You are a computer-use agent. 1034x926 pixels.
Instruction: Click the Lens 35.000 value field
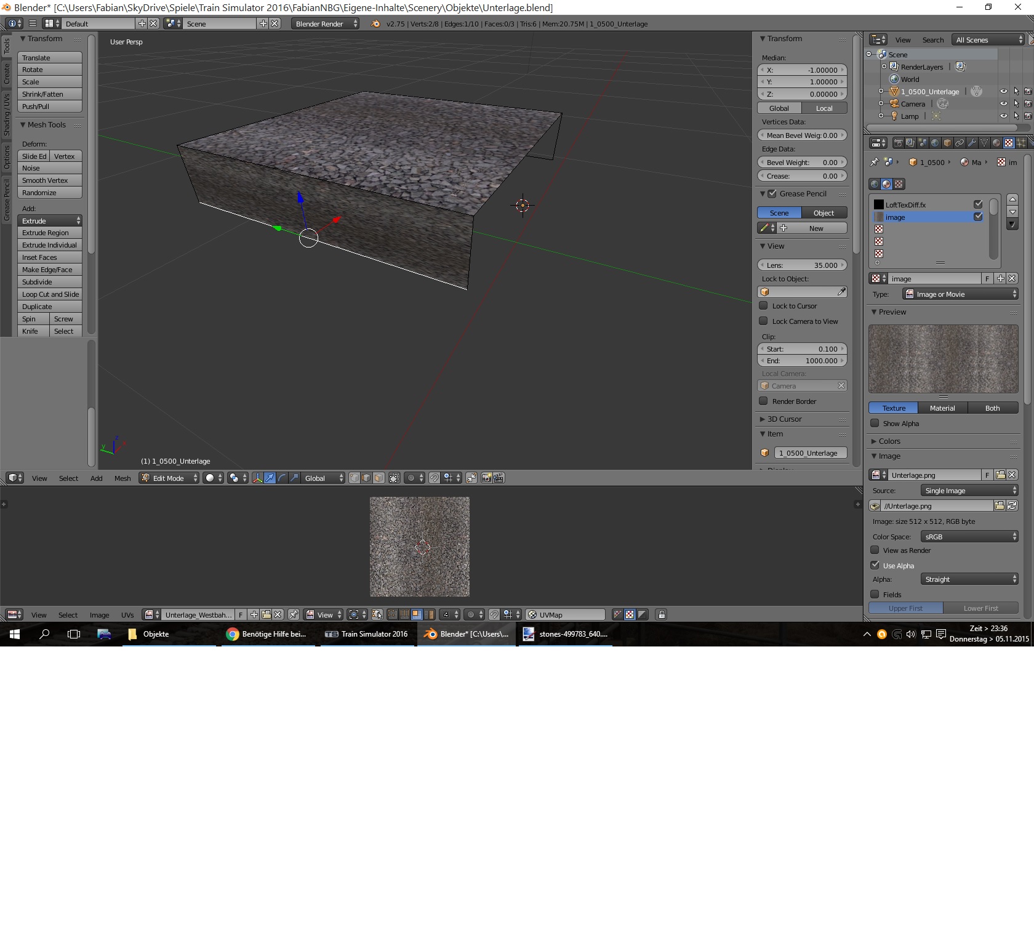(802, 265)
